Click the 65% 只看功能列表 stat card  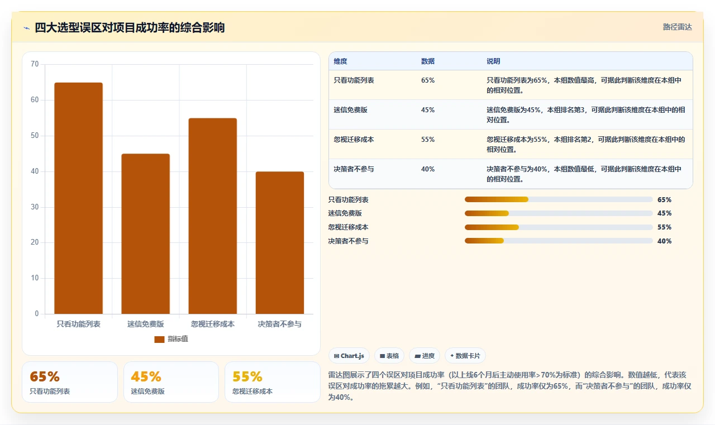point(70,382)
